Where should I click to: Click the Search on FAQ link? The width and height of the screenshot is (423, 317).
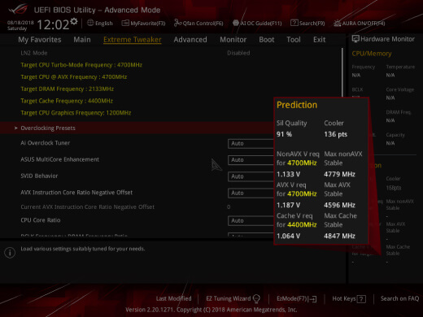pyautogui.click(x=399, y=298)
